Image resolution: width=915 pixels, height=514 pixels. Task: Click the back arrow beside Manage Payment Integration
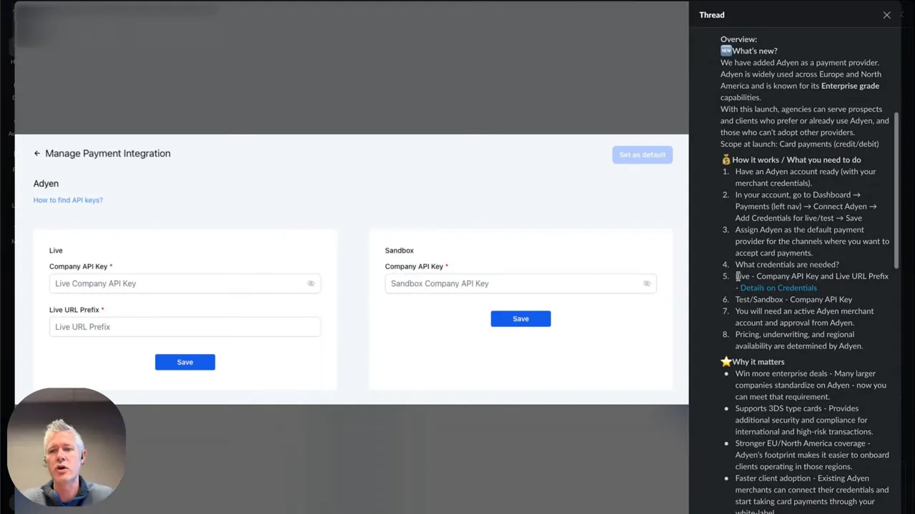[36, 153]
